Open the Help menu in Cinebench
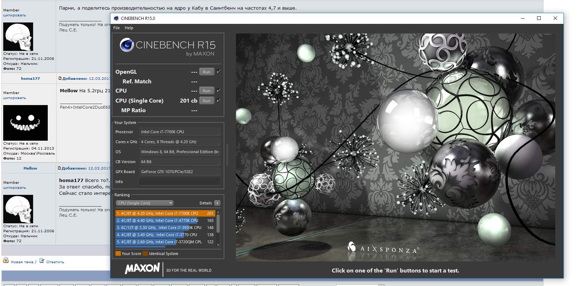577x286 pixels. pyautogui.click(x=129, y=28)
